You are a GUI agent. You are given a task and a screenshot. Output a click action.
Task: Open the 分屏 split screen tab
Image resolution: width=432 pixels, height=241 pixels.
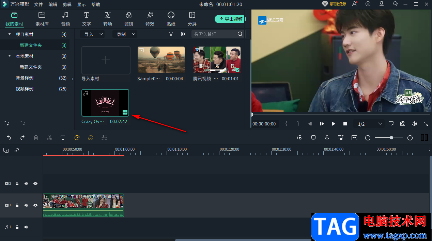(x=192, y=19)
